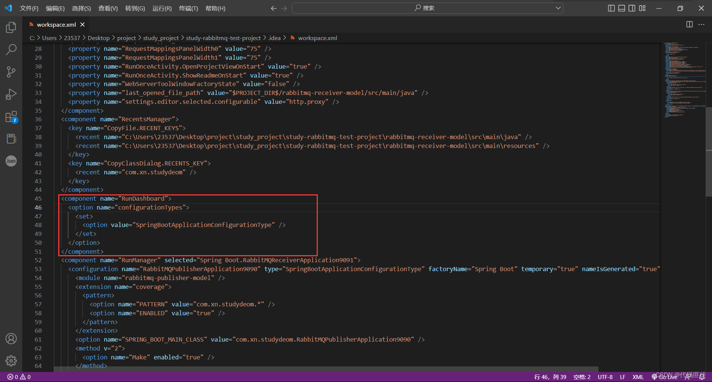Open the 转到(G) menu
The height and width of the screenshot is (382, 712).
(x=135, y=8)
